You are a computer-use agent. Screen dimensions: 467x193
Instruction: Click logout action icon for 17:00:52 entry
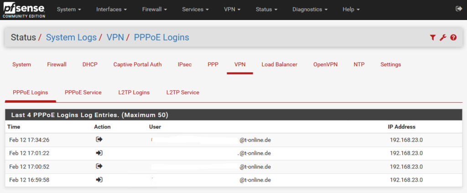point(99,166)
